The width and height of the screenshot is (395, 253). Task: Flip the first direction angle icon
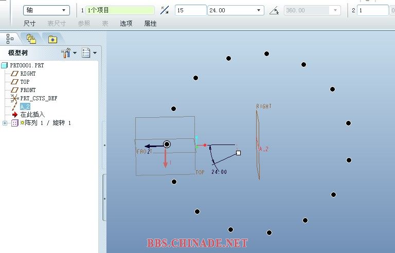pos(165,10)
